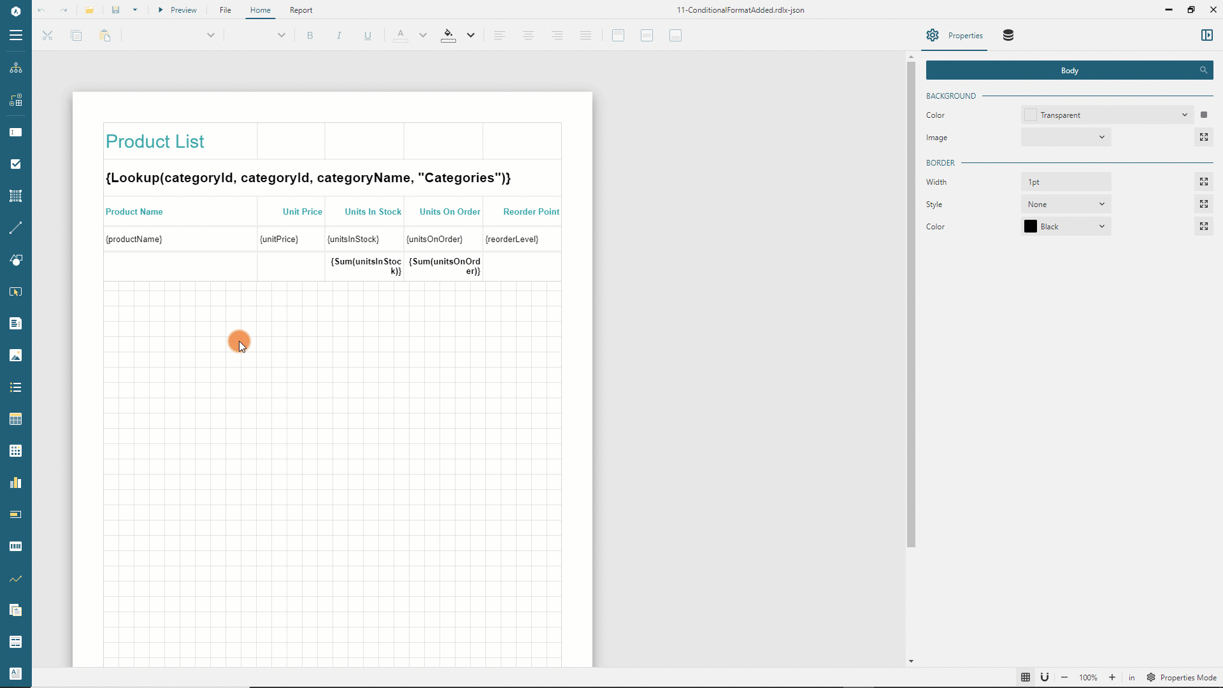Select the Line report item tool
Viewport: 1223px width, 688px height.
(x=16, y=228)
